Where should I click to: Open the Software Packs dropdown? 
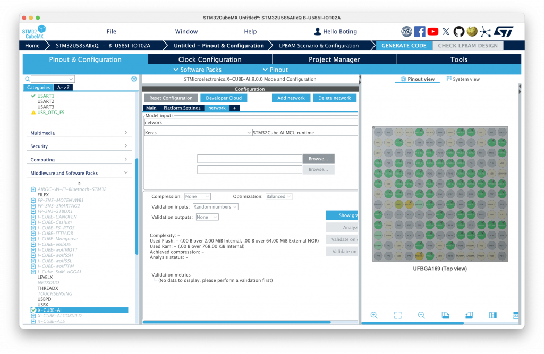pos(197,70)
